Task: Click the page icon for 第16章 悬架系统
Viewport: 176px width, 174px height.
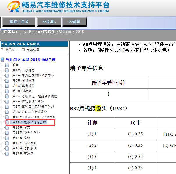Action: [7, 148]
